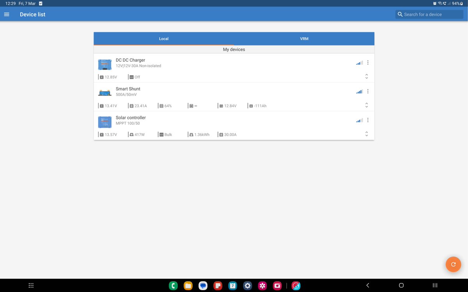Click the DC DC Charger Off state icon
Screen dimensions: 468x292
(131, 77)
